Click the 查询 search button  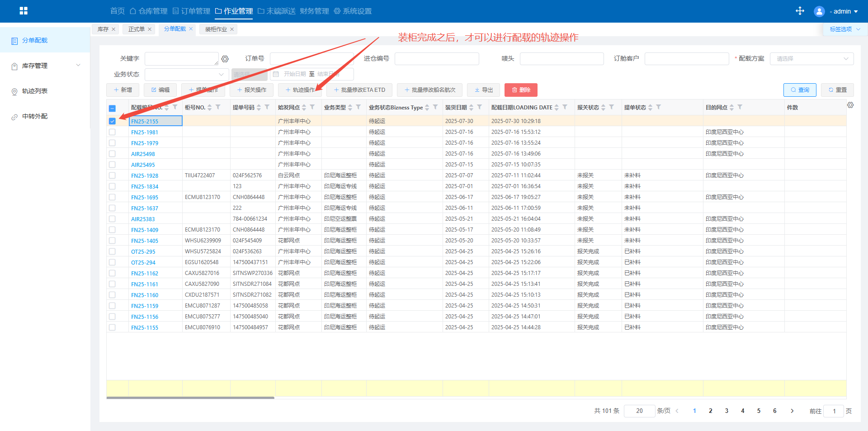tap(799, 90)
